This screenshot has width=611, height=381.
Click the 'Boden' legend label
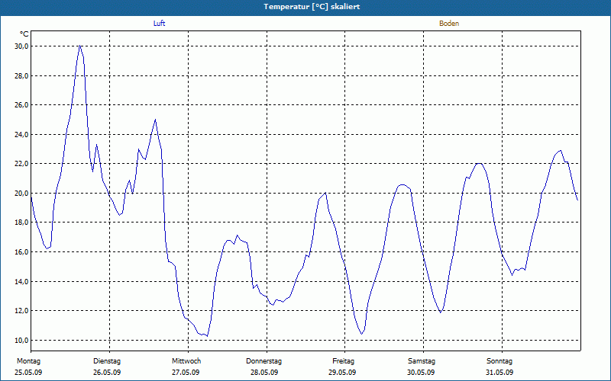point(449,24)
